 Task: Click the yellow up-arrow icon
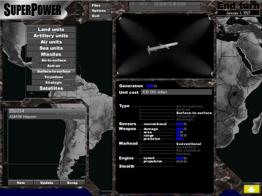[x=251, y=189]
